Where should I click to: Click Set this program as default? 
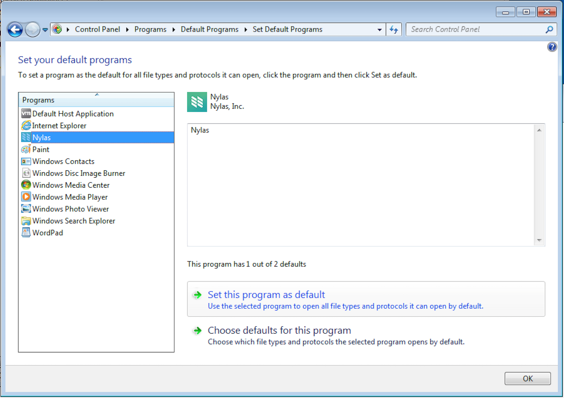click(x=266, y=295)
